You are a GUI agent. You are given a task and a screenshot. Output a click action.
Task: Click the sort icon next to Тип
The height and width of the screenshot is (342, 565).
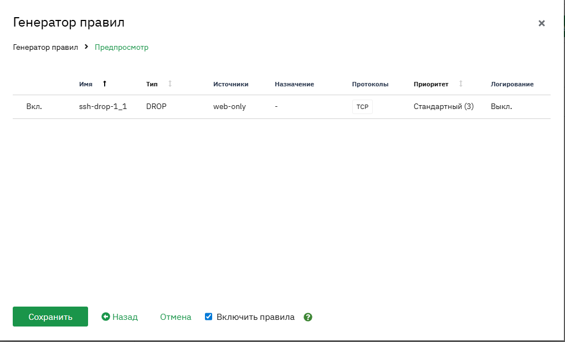(170, 84)
